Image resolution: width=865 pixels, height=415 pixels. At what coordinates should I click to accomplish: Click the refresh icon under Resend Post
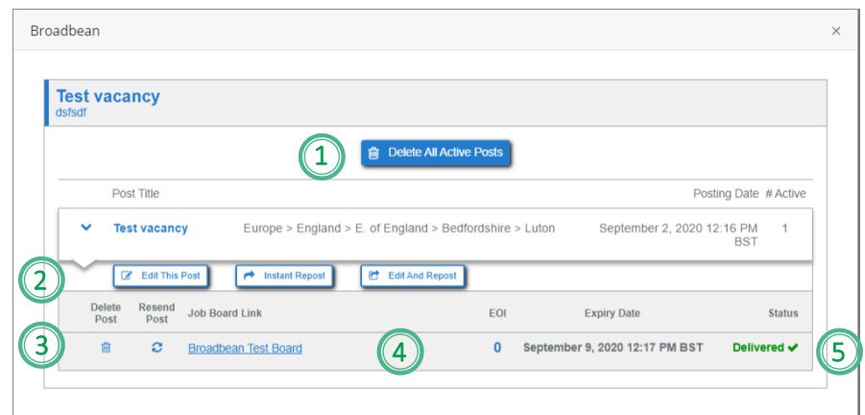tap(156, 347)
